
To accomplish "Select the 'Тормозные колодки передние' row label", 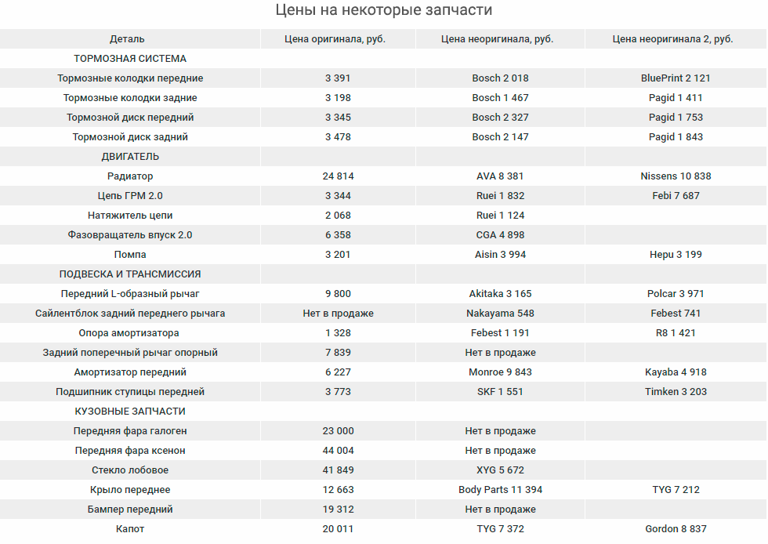I will (130, 78).
